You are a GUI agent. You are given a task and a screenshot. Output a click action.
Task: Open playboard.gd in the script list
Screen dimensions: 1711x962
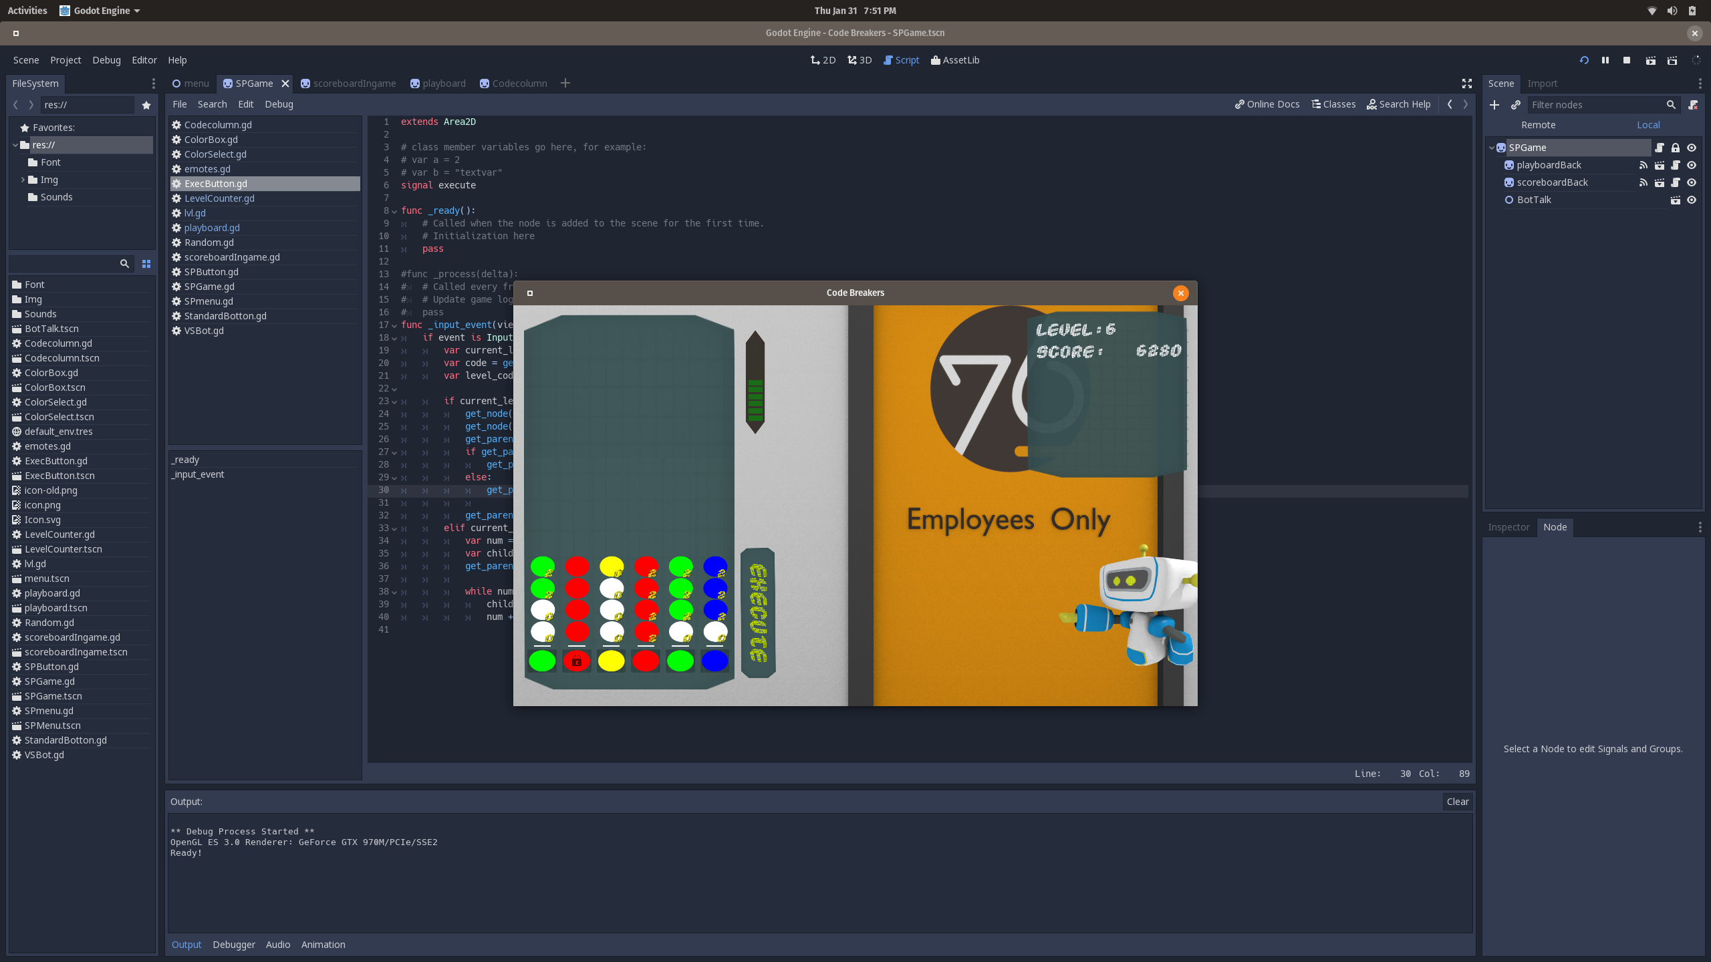pos(212,228)
